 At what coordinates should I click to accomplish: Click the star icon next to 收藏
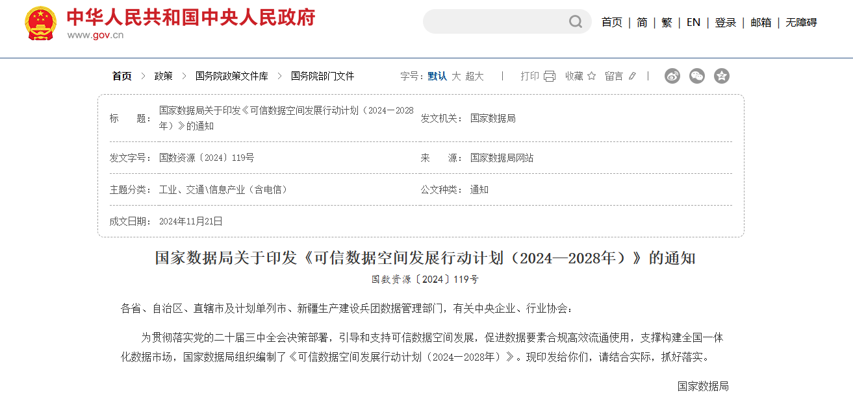click(x=591, y=76)
